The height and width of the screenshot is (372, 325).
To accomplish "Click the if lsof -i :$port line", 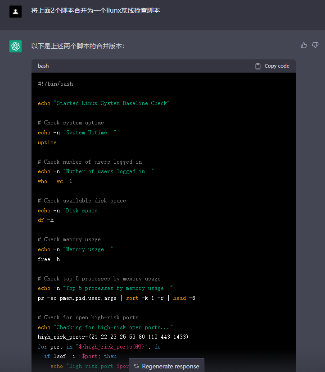I will [x=80, y=356].
